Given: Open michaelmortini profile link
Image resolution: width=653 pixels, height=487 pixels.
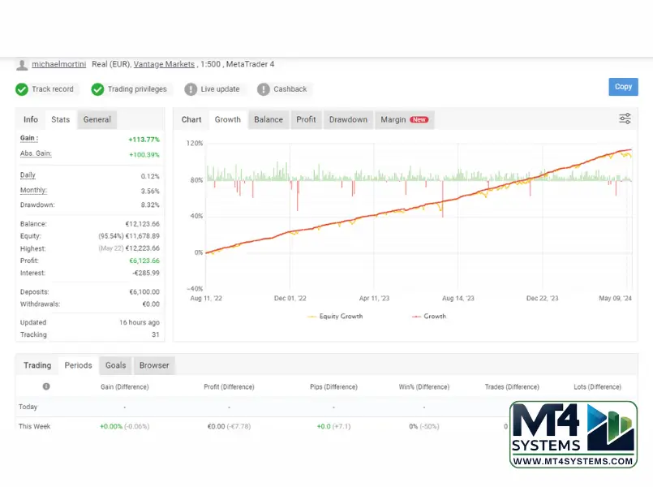Looking at the screenshot, I should 59,64.
